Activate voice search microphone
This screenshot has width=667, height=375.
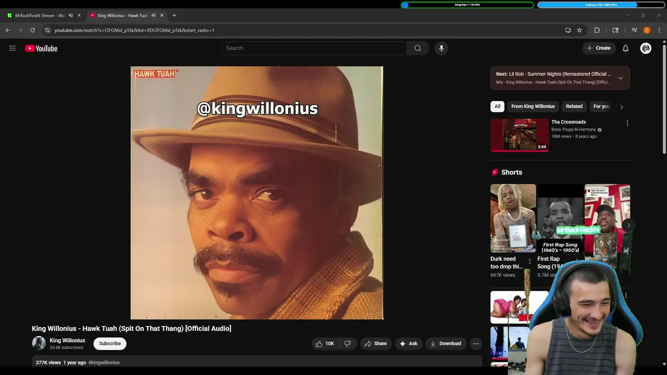(x=441, y=48)
